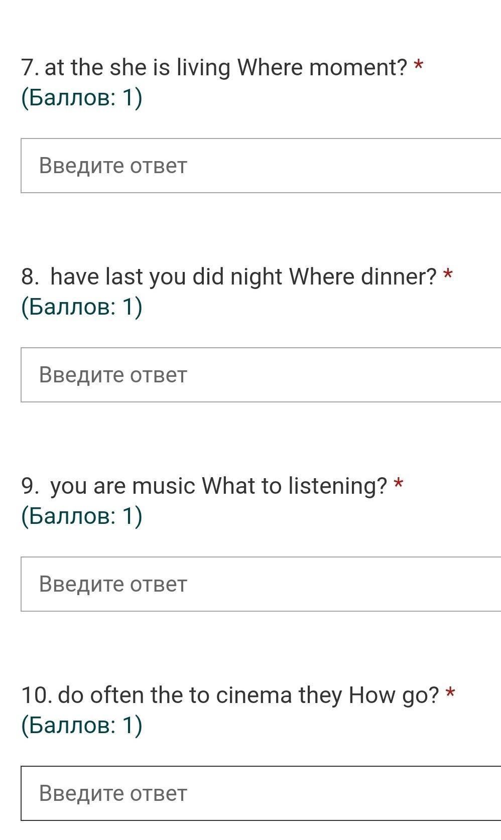Viewport: 501px width, 840px height.
Task: Click the question 9 scrambled sentence text
Action: (x=204, y=486)
